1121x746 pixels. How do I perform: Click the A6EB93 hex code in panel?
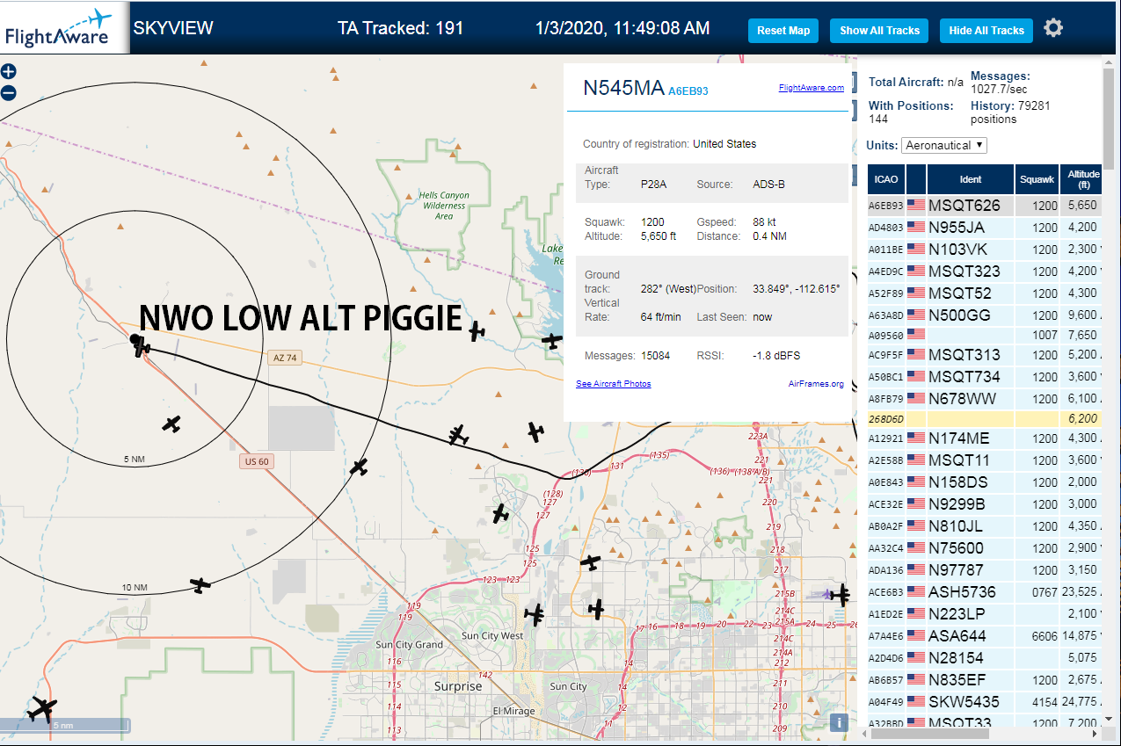[x=688, y=91]
